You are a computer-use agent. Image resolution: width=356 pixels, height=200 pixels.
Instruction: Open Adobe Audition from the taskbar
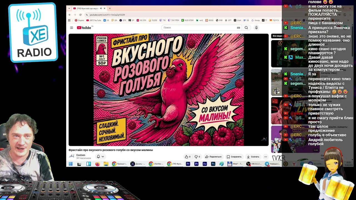pos(205,164)
